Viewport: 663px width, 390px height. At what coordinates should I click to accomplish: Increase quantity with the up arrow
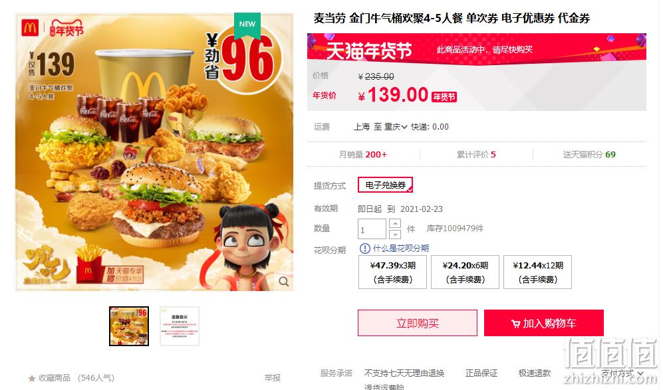tap(394, 223)
